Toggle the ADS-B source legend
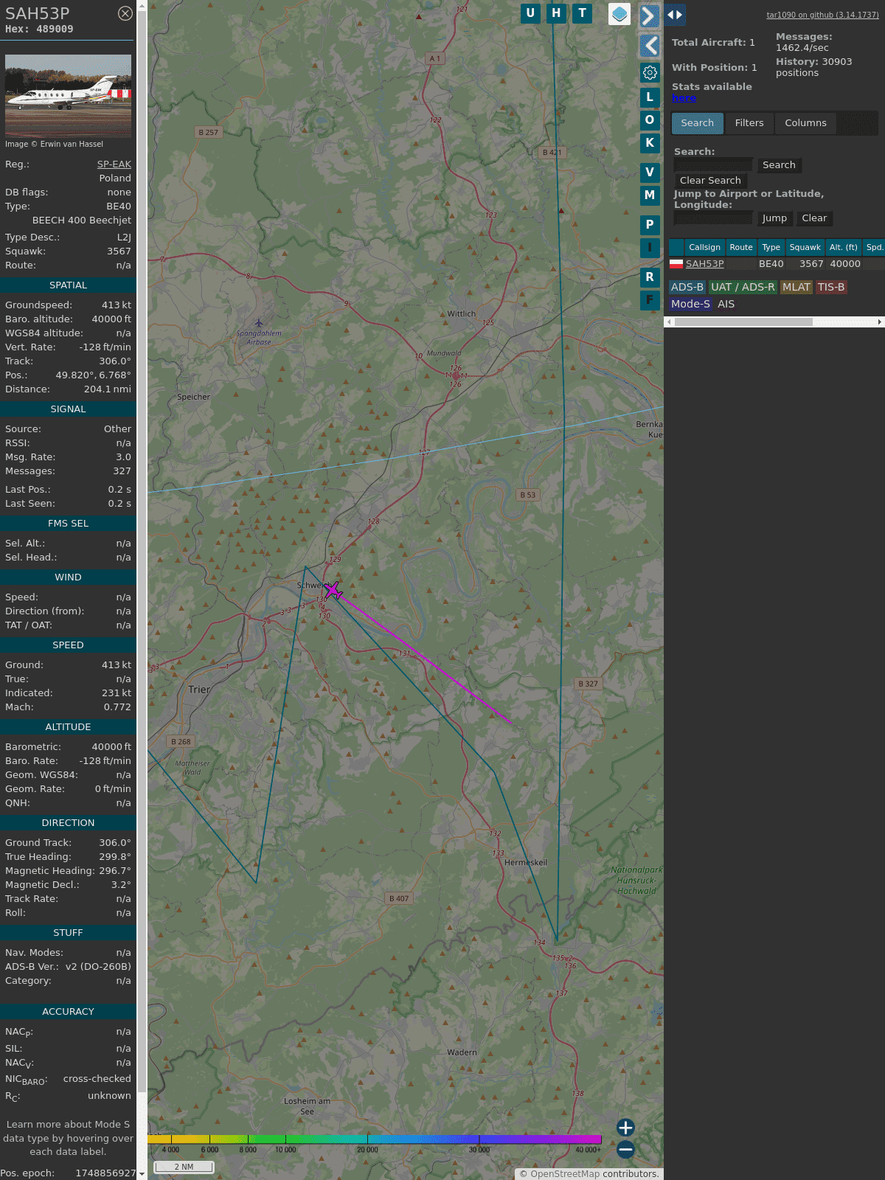The image size is (885, 1180). point(687,288)
